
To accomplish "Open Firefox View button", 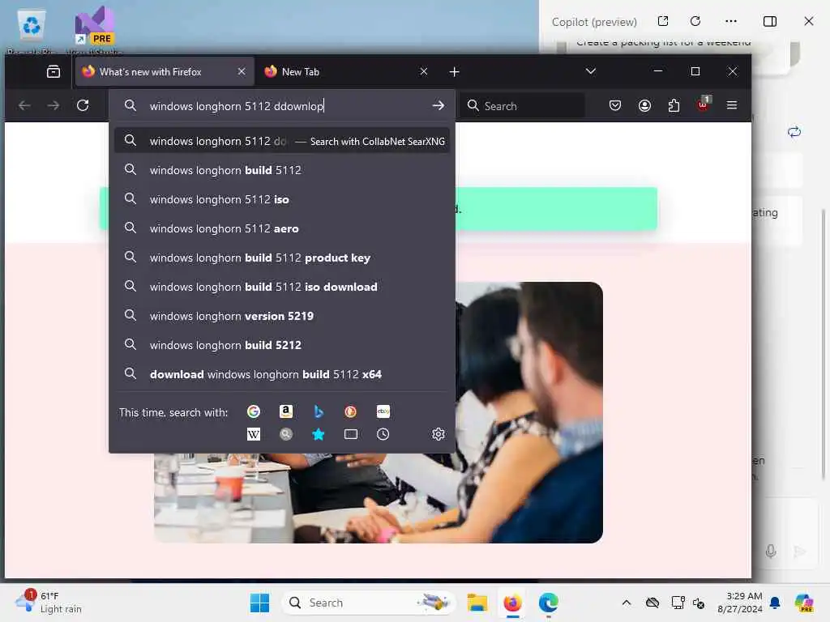I will [x=53, y=72].
